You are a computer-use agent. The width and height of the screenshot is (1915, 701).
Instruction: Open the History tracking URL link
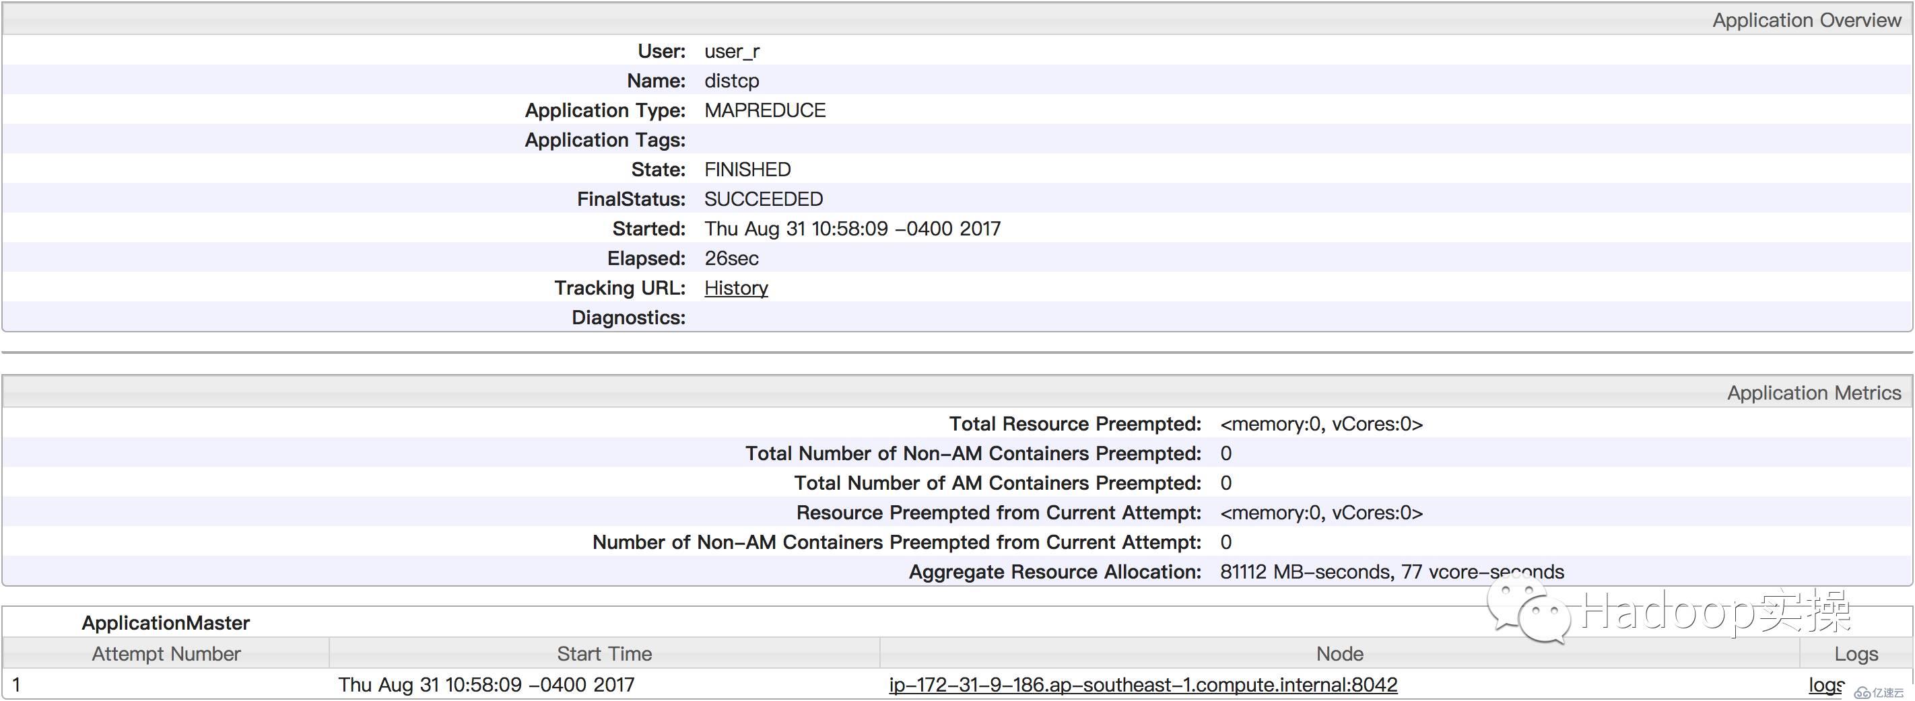(x=736, y=288)
